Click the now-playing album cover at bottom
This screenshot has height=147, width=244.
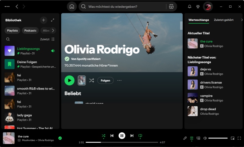[9, 138]
